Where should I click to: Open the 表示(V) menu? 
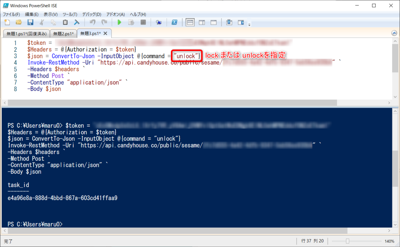point(50,14)
